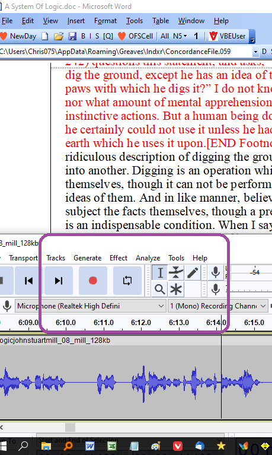Click the NewDay heart toolbar button
Image resolution: width=272 pixels, height=455 pixels.
click(x=18, y=36)
